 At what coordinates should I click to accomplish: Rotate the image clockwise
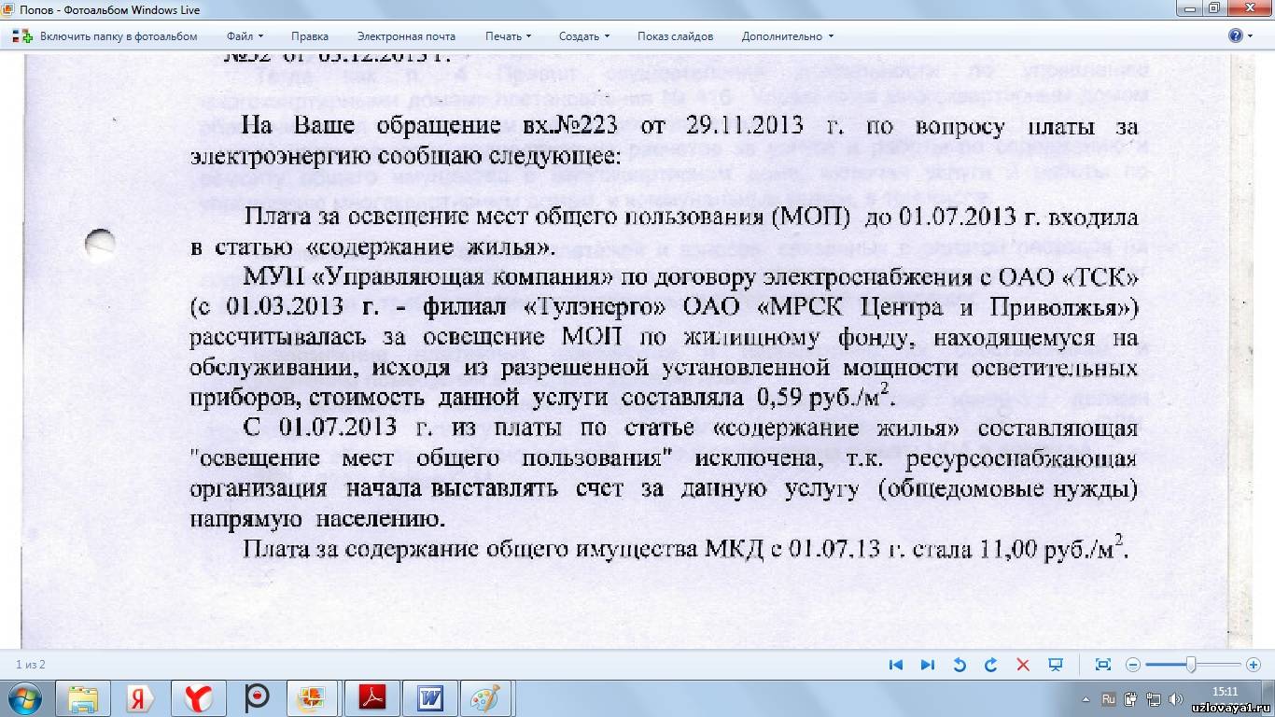tap(990, 665)
